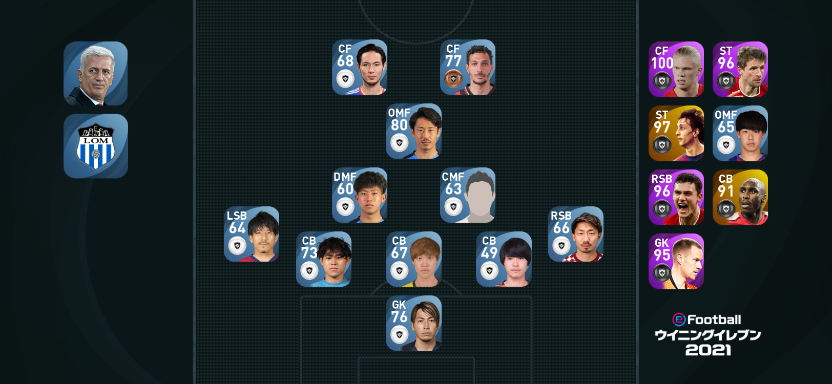Select the GK 76 goalkeeper card

(413, 323)
